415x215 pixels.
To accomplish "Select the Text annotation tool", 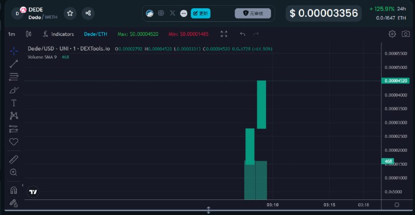I will coord(14,103).
